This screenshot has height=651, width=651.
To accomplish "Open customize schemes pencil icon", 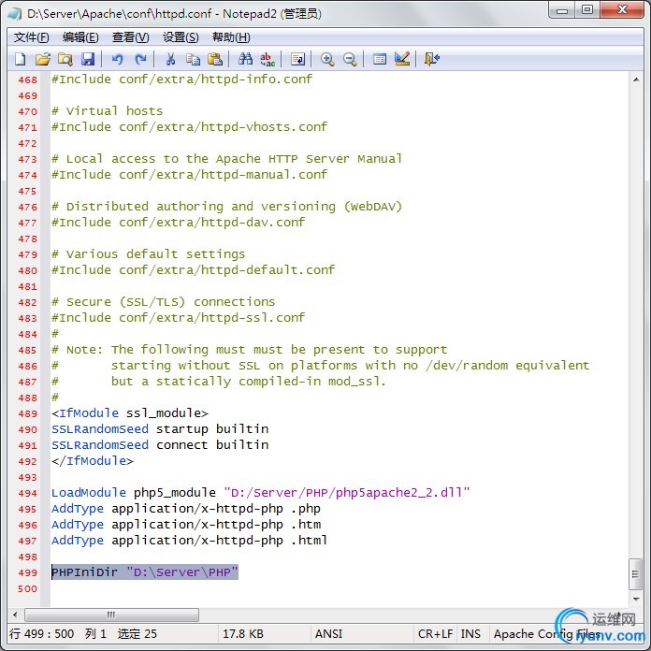I will click(402, 59).
